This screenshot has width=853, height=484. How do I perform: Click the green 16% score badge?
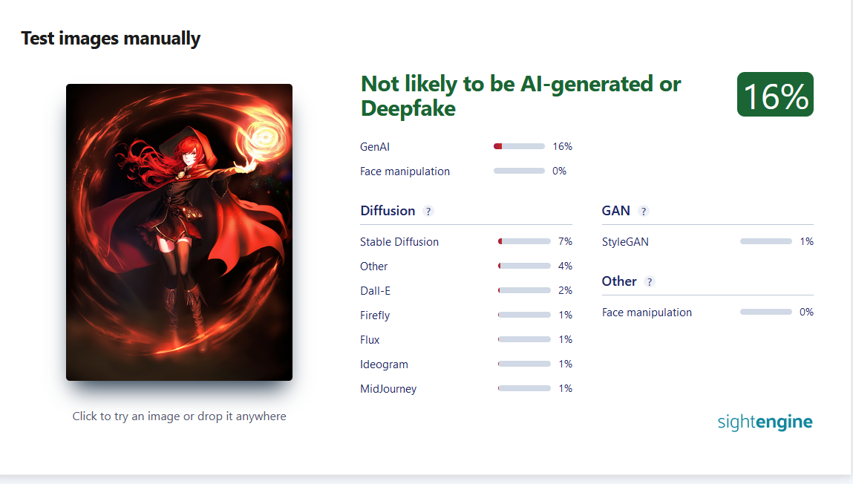point(775,94)
